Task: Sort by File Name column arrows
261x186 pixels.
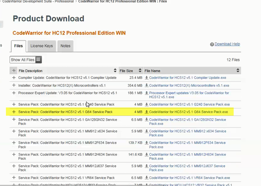Action: pyautogui.click(x=238, y=71)
